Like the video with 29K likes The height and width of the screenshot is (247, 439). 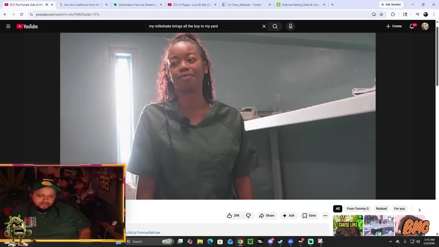click(x=233, y=215)
